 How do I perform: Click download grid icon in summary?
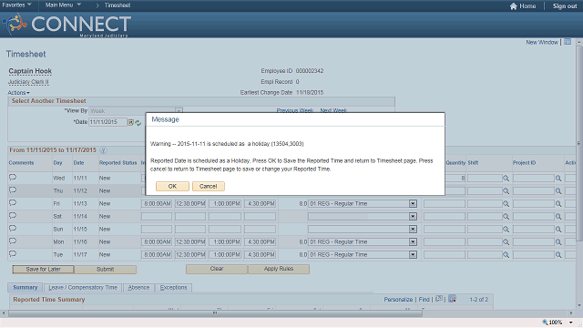[x=452, y=299]
